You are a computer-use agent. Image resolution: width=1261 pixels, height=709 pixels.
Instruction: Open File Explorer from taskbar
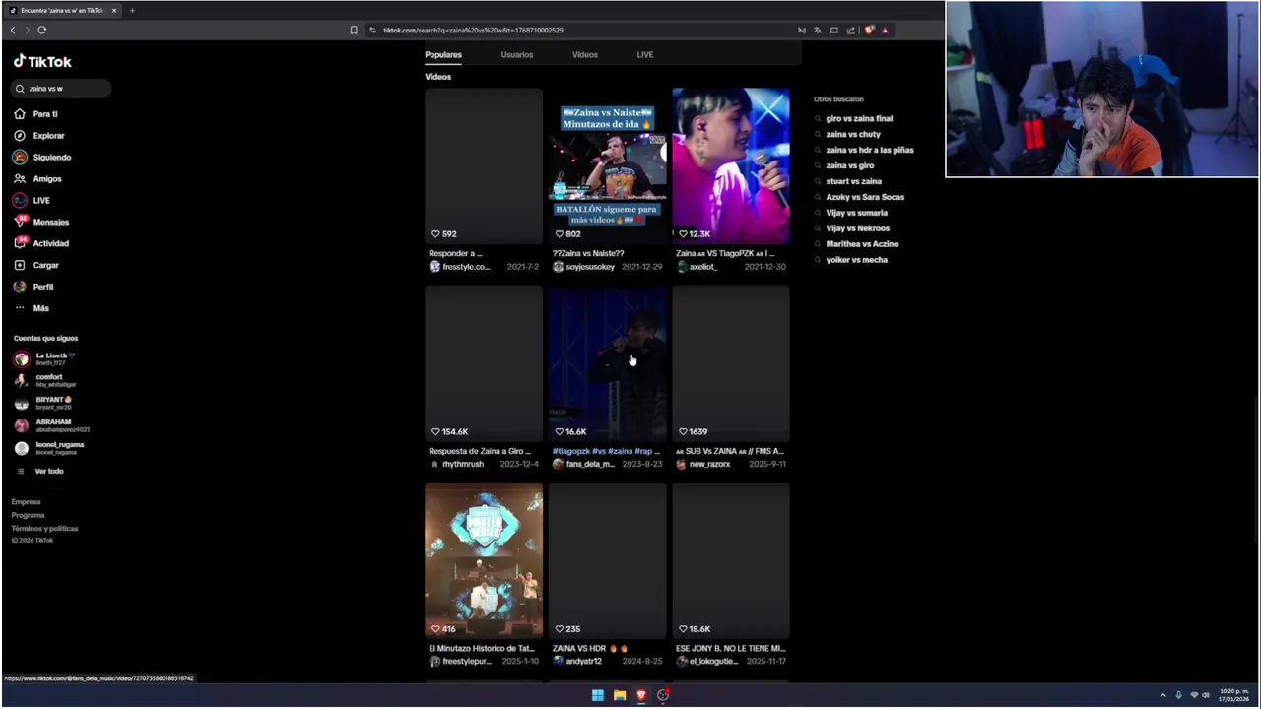click(620, 695)
